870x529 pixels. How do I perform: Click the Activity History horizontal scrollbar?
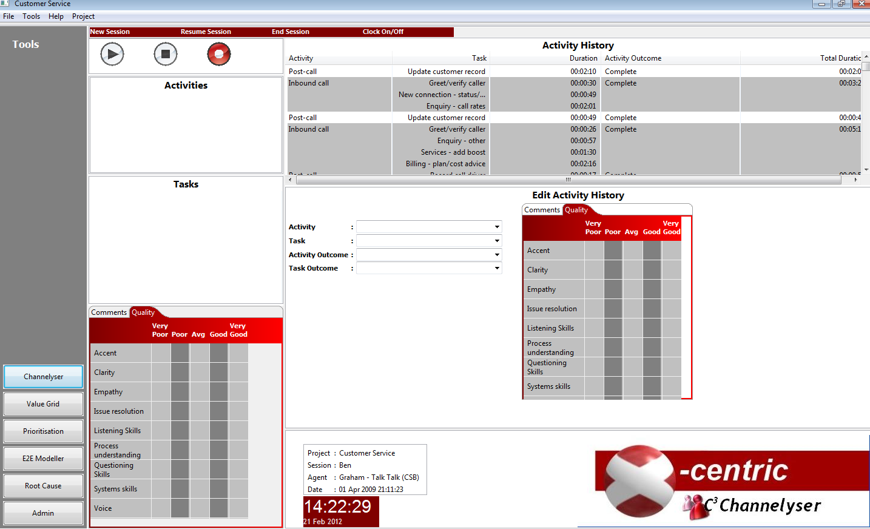pos(568,180)
